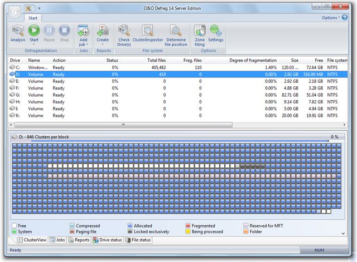Click the drive list scroll left arrow
The image size is (357, 262).
[x=11, y=125]
